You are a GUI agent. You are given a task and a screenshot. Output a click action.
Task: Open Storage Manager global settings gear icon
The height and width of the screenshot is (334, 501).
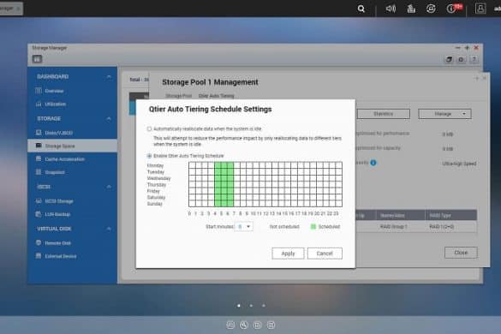[x=461, y=59]
